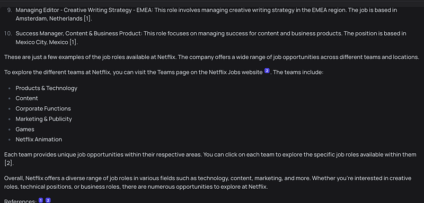Select the Products & Technology bullet item
This screenshot has width=424, height=203.
(x=46, y=88)
